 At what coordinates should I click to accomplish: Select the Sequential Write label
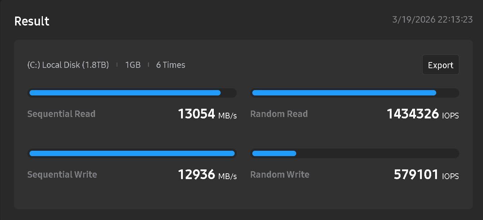tap(62, 175)
